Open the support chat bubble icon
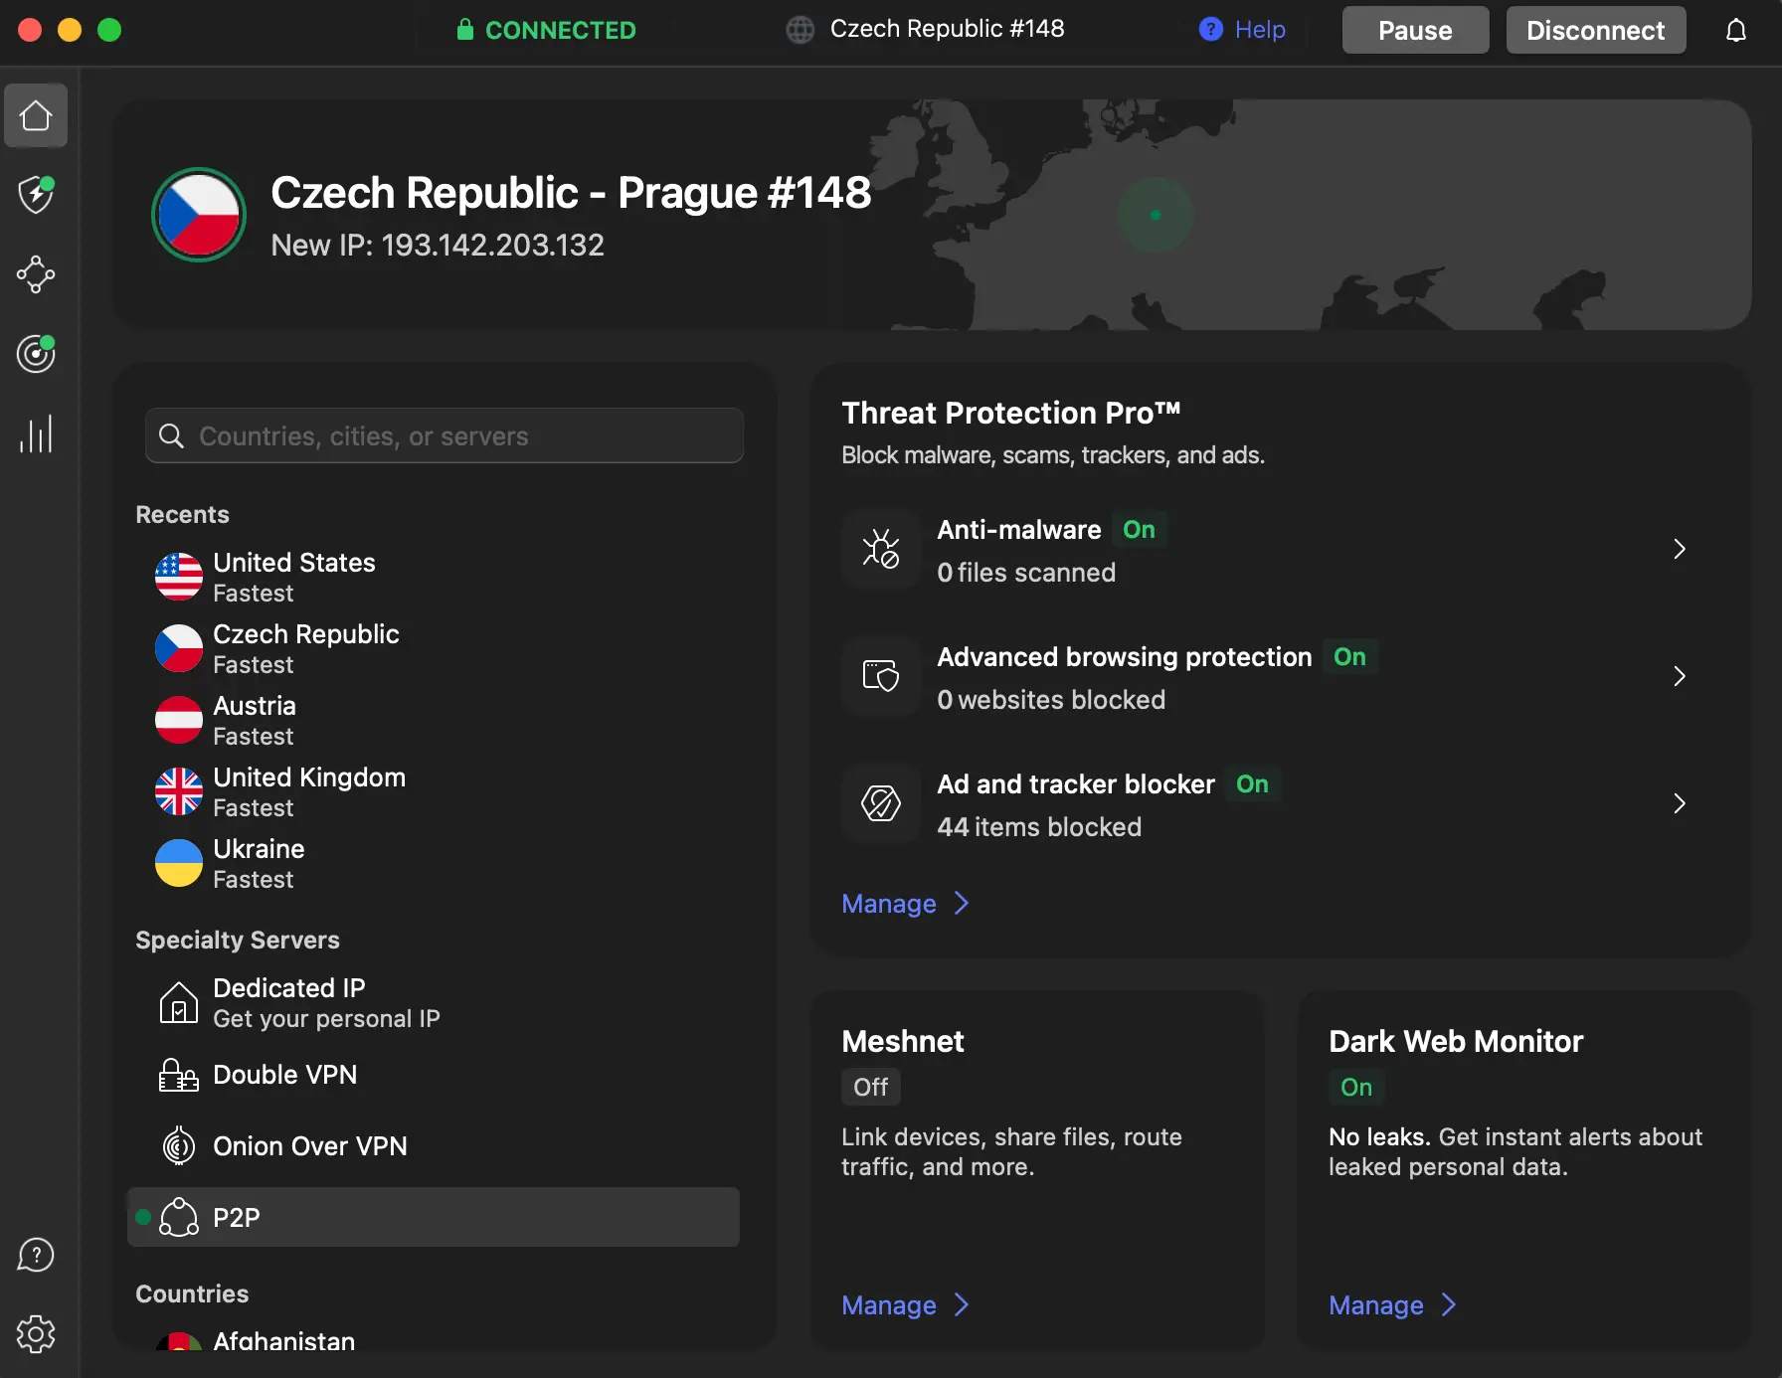1782x1378 pixels. [x=36, y=1255]
